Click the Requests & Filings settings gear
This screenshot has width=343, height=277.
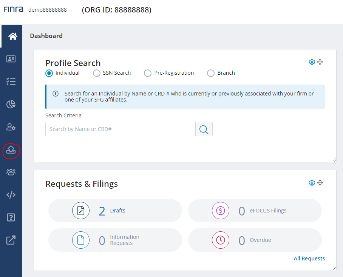pos(312,182)
